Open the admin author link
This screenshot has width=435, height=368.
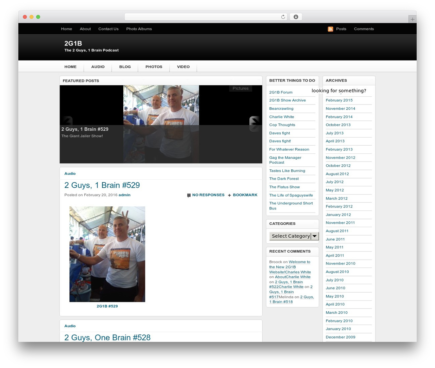124,195
